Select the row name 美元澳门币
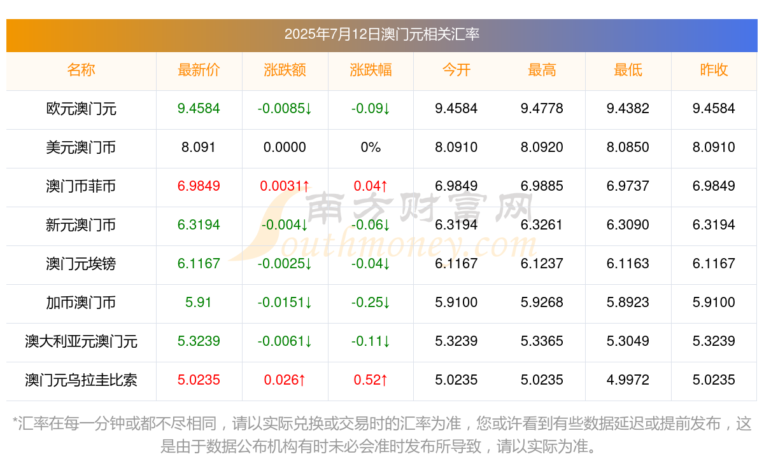764x466 pixels. (81, 147)
